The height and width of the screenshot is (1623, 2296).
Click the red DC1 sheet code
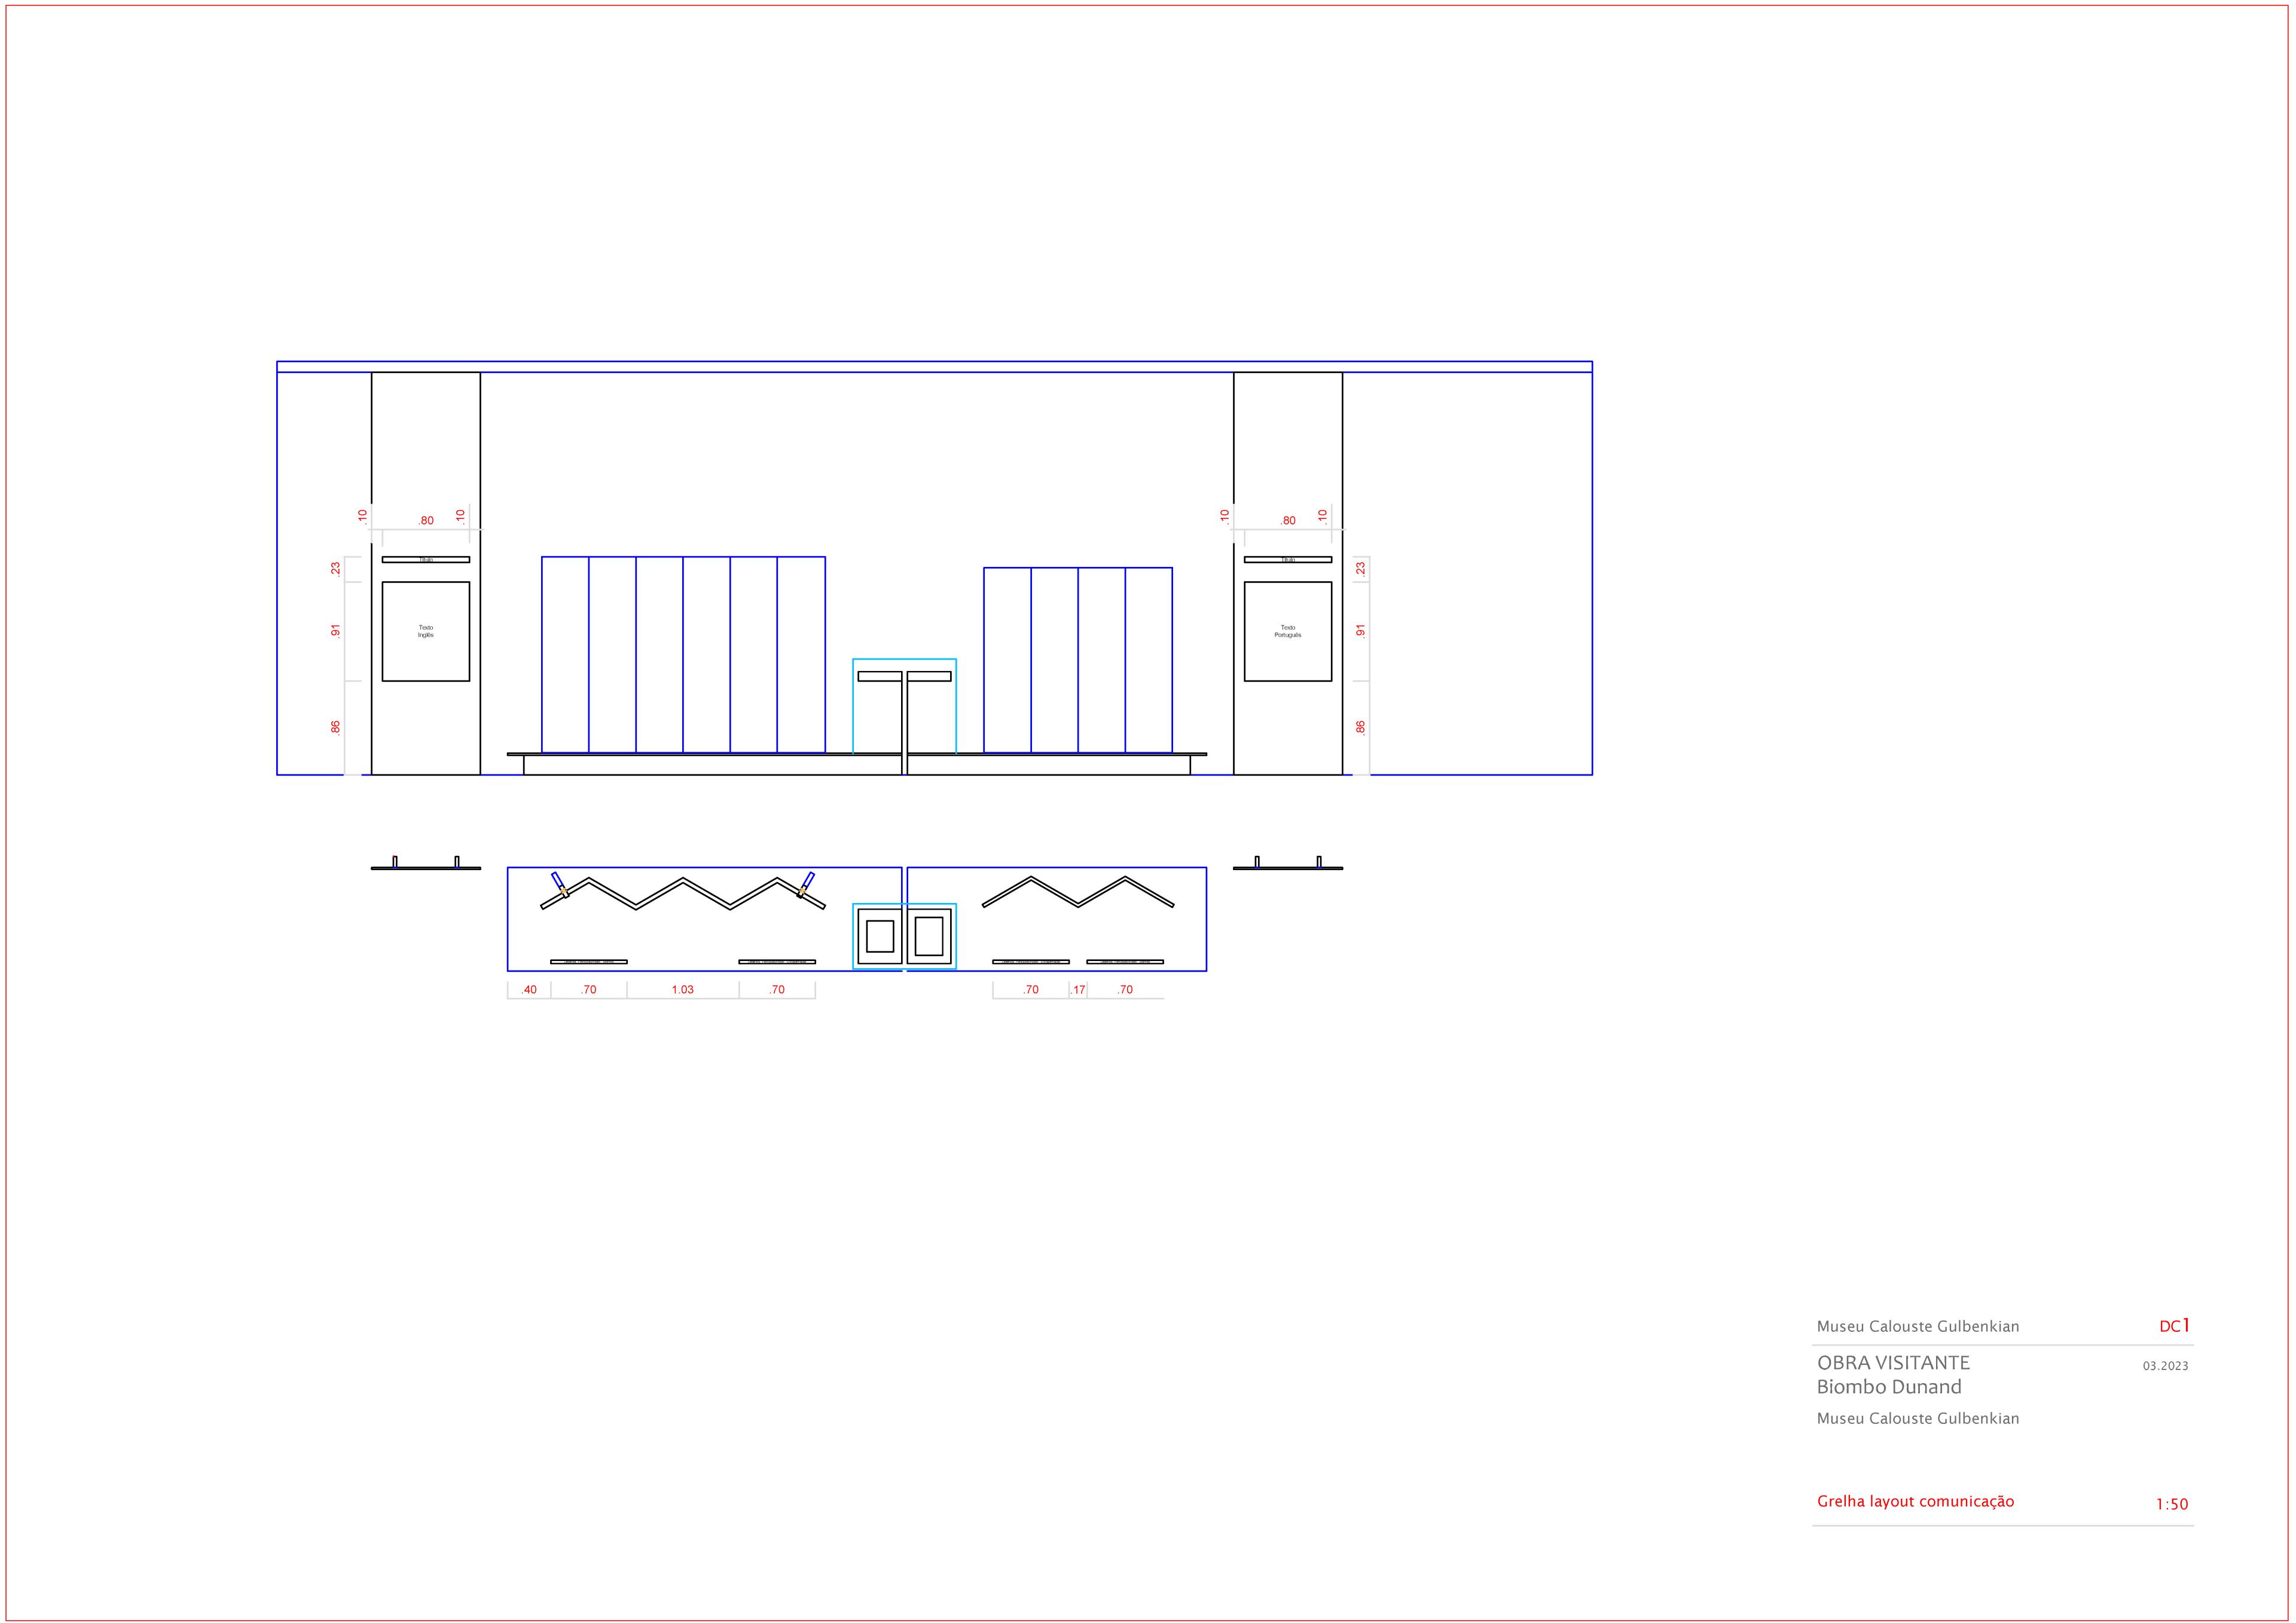coord(2174,1326)
